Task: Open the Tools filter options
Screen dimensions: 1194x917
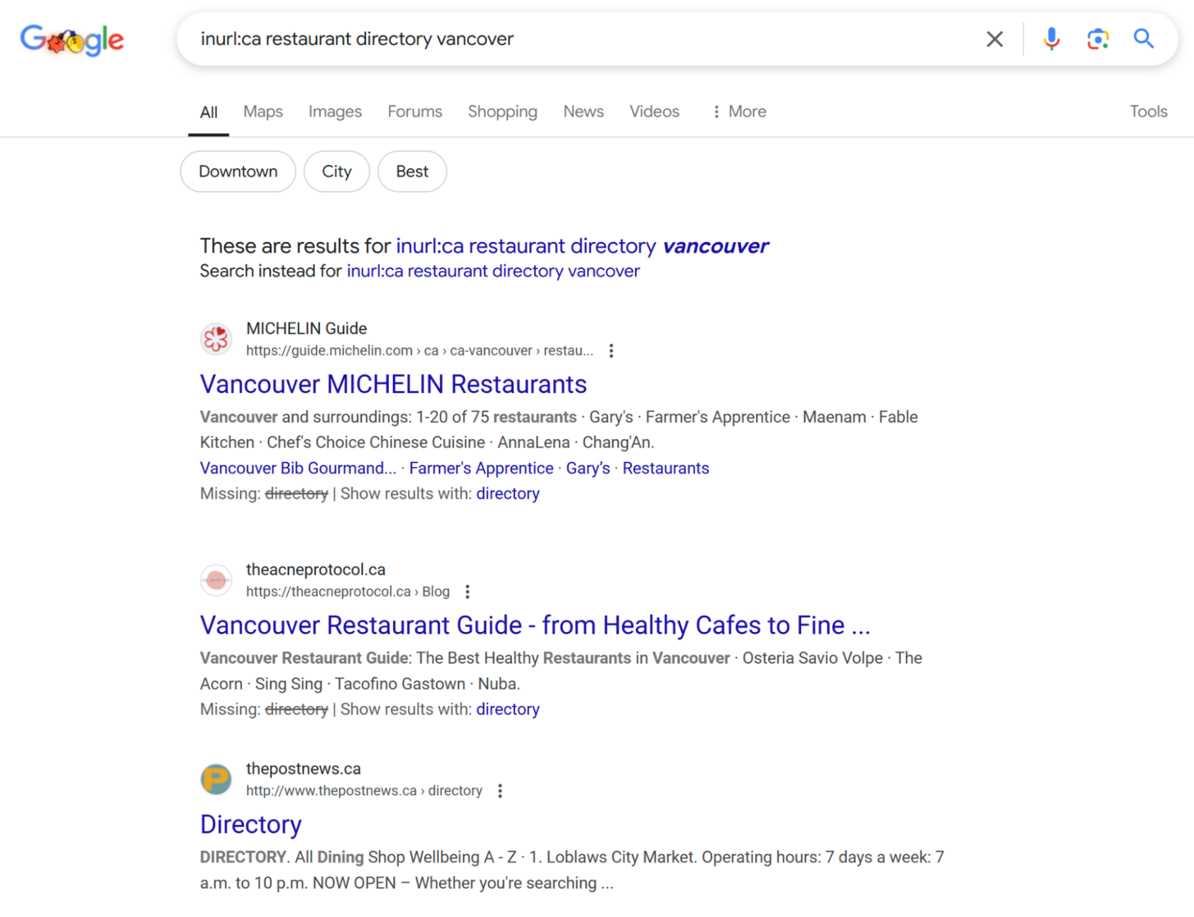Action: [x=1148, y=111]
